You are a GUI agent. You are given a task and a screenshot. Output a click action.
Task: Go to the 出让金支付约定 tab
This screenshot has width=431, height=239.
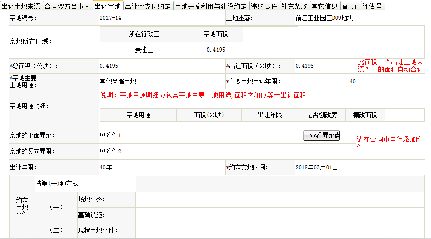(x=148, y=6)
